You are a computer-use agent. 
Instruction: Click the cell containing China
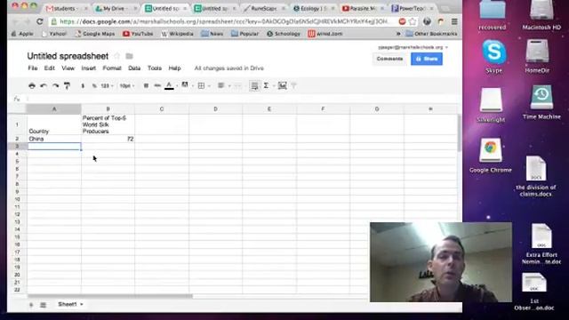[54, 139]
